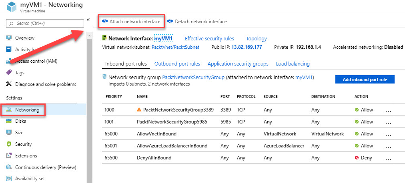Click the Overview monitor icon in sidebar

(9, 38)
